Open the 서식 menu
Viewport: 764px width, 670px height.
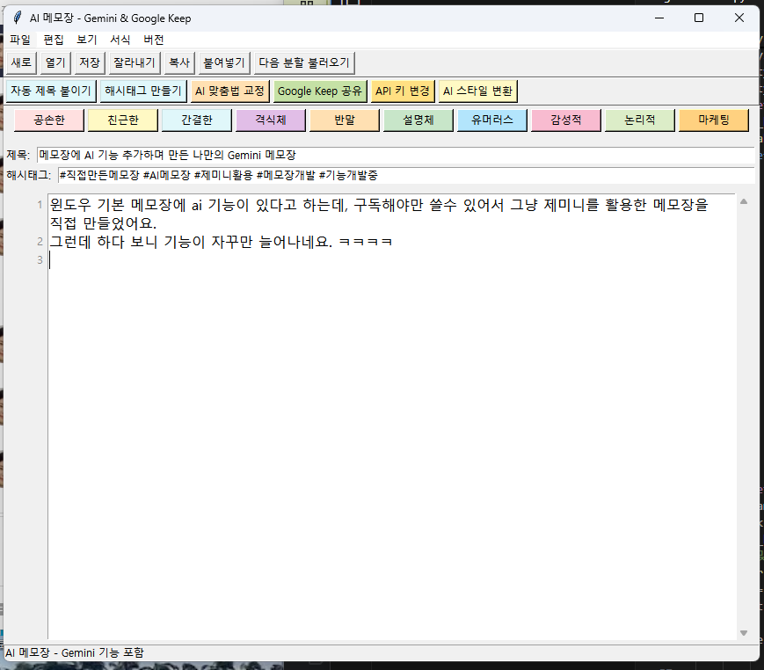coord(120,40)
